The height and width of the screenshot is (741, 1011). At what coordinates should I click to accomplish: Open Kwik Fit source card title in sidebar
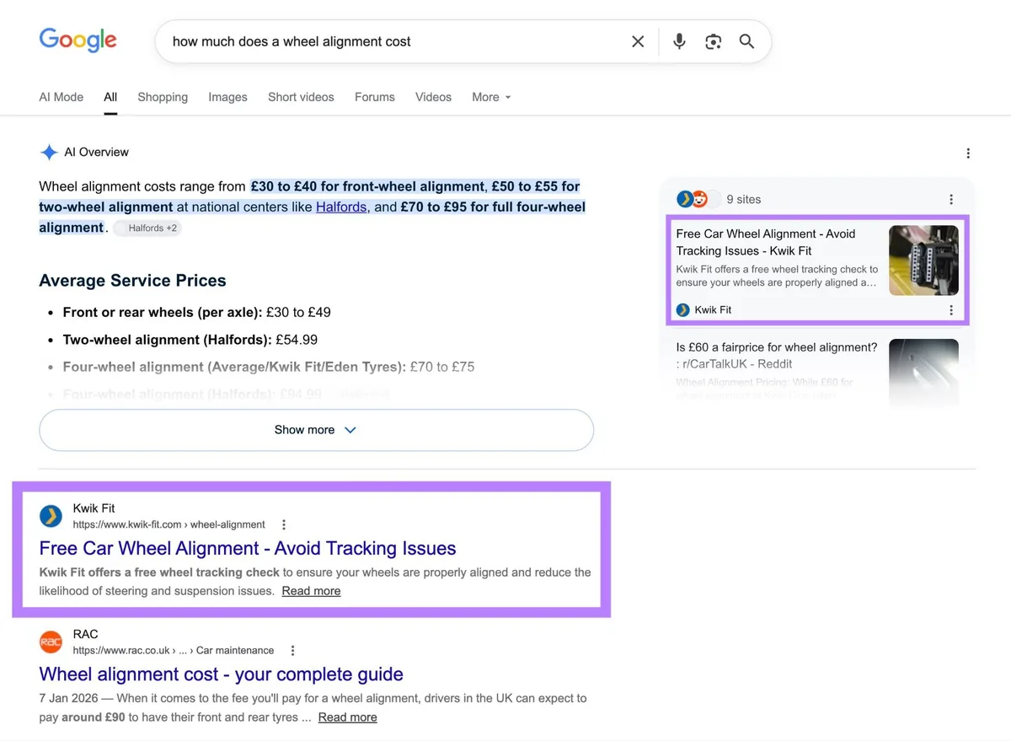point(766,242)
